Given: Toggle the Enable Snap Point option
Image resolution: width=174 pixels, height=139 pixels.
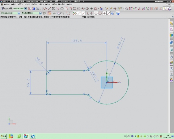Looking at the screenshot, I should pos(75,13).
